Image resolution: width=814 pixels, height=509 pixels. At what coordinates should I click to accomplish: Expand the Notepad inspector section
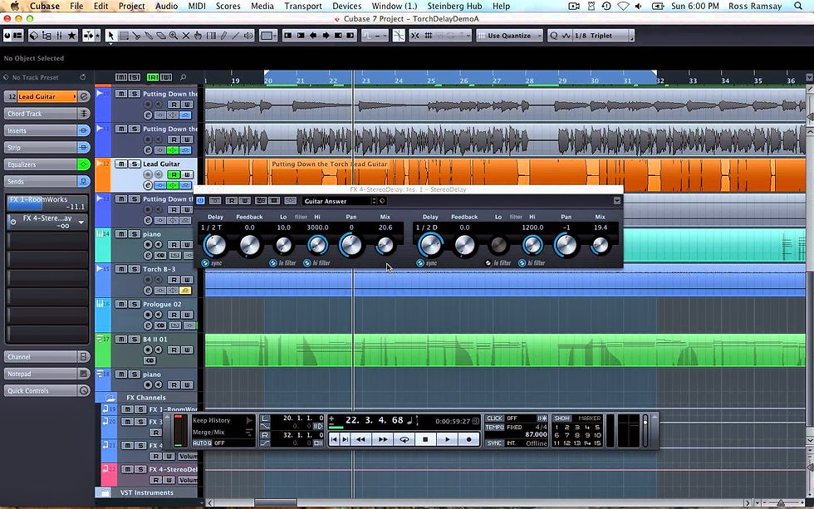pos(47,374)
